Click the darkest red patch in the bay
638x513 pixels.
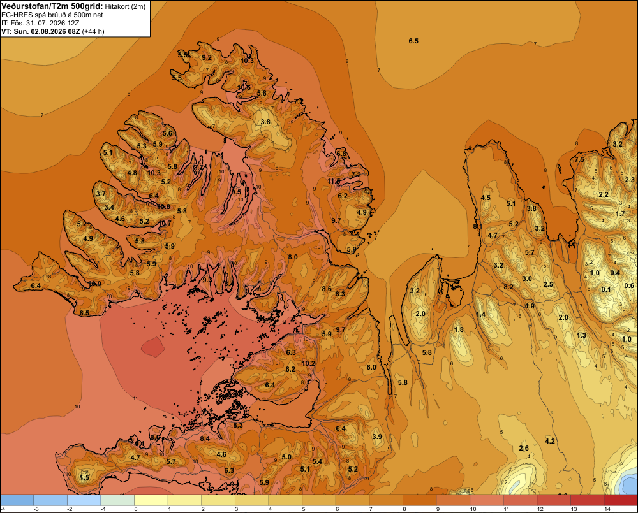[153, 347]
